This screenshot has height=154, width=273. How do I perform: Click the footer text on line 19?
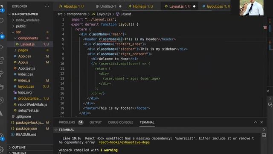[x=116, y=108]
